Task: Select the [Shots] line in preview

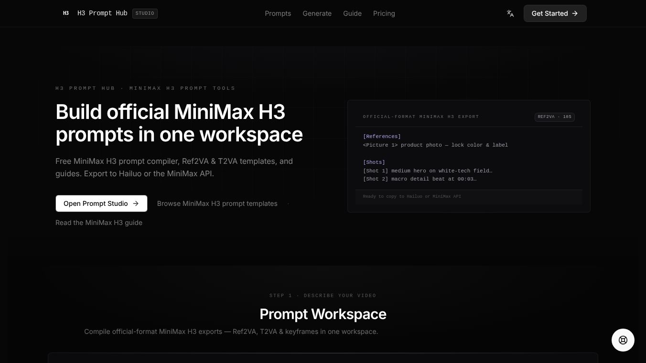Action: tap(374, 162)
